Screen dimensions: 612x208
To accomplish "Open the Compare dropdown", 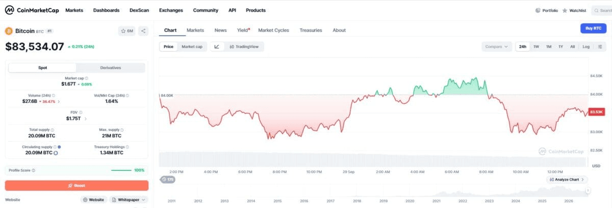I will [x=496, y=47].
